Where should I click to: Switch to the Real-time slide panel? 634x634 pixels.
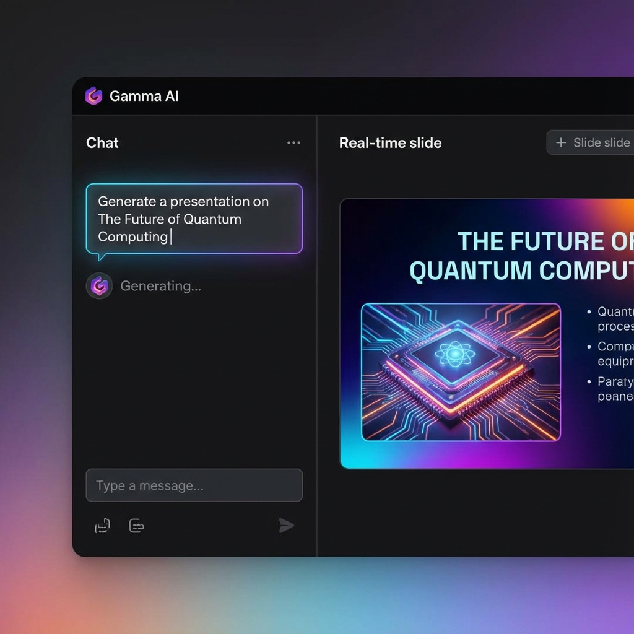[390, 142]
